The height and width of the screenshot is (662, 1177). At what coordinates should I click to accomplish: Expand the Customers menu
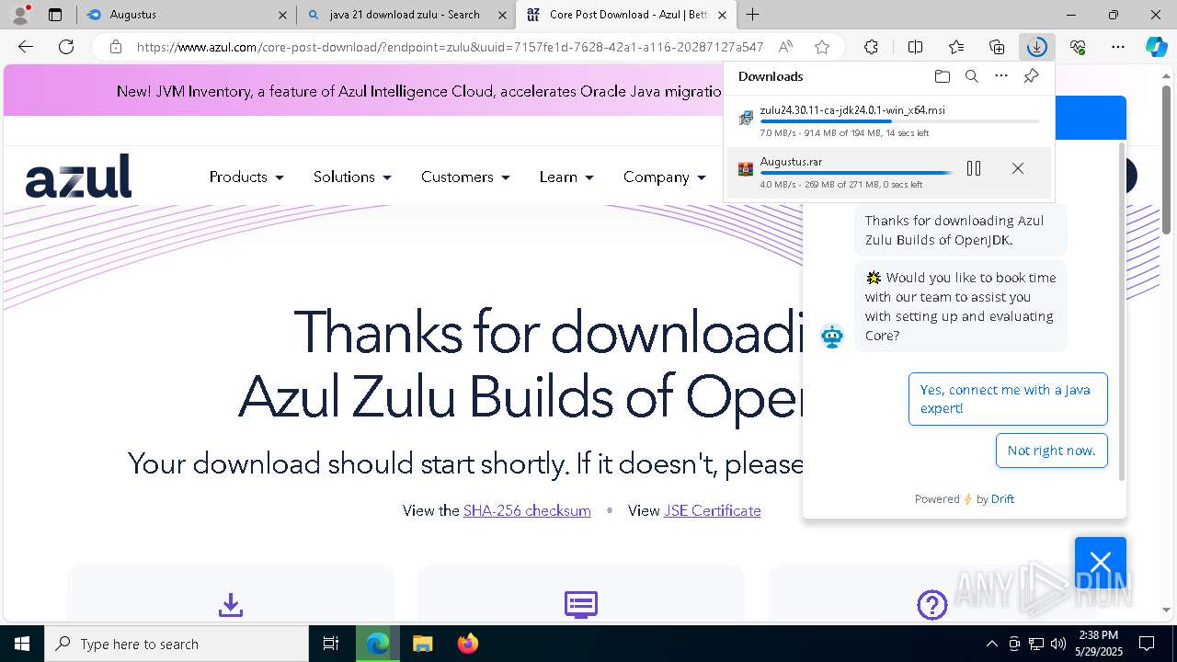(464, 177)
